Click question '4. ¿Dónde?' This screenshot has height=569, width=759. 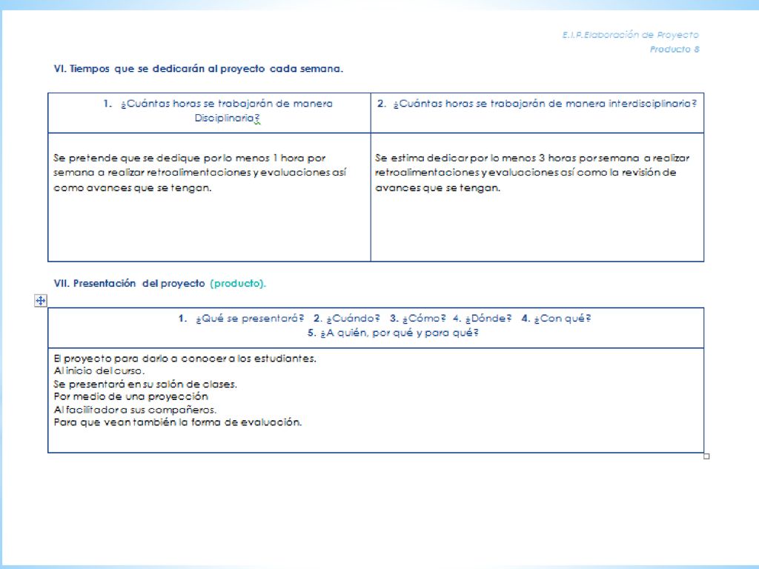(x=482, y=319)
